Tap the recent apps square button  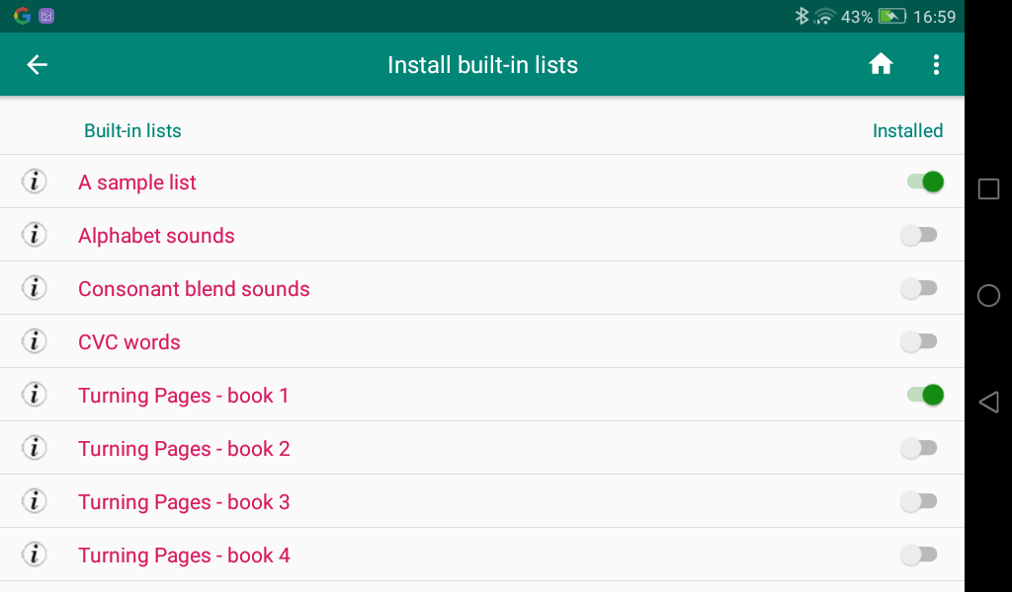[x=987, y=188]
